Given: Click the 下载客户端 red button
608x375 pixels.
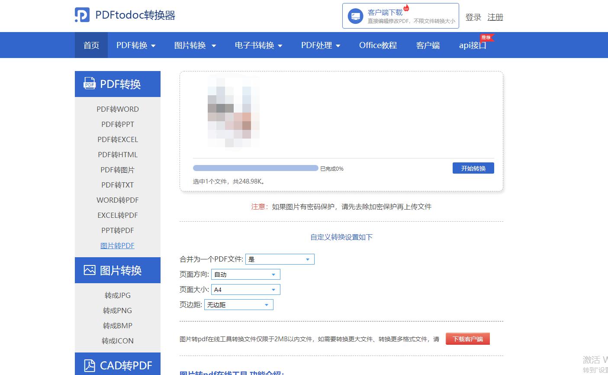Looking at the screenshot, I should click(x=467, y=339).
